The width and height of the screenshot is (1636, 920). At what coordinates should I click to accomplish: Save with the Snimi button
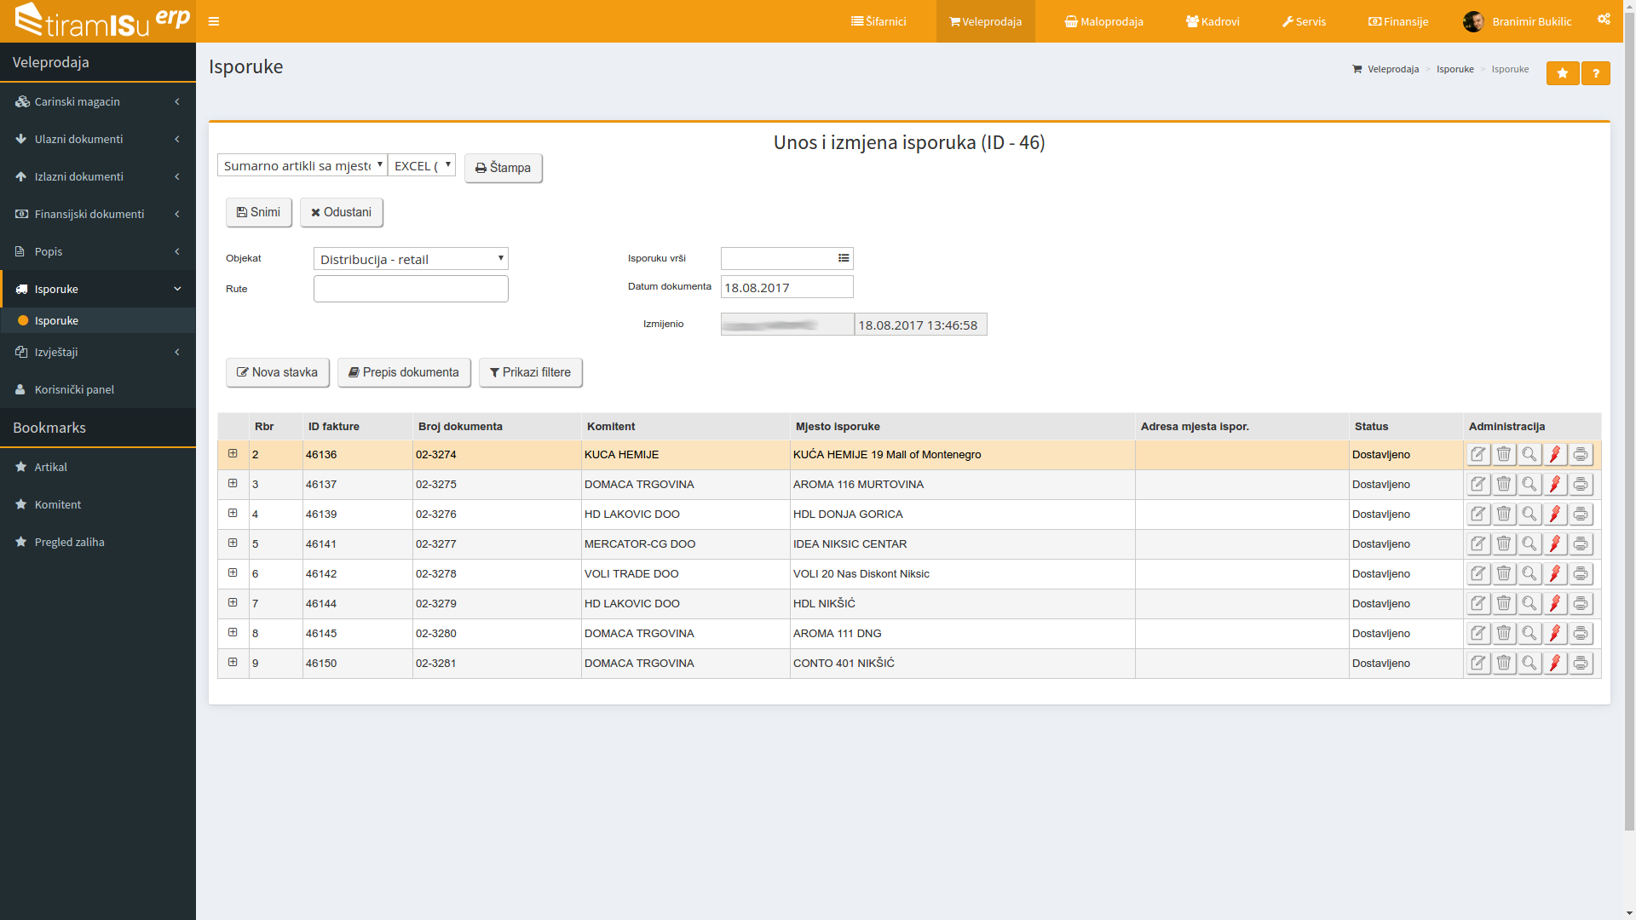click(258, 212)
